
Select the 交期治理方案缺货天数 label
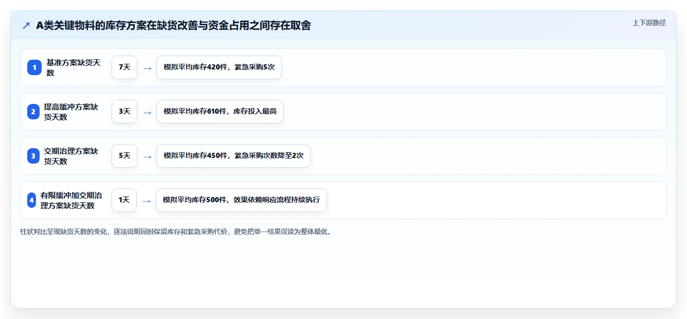pos(71,156)
